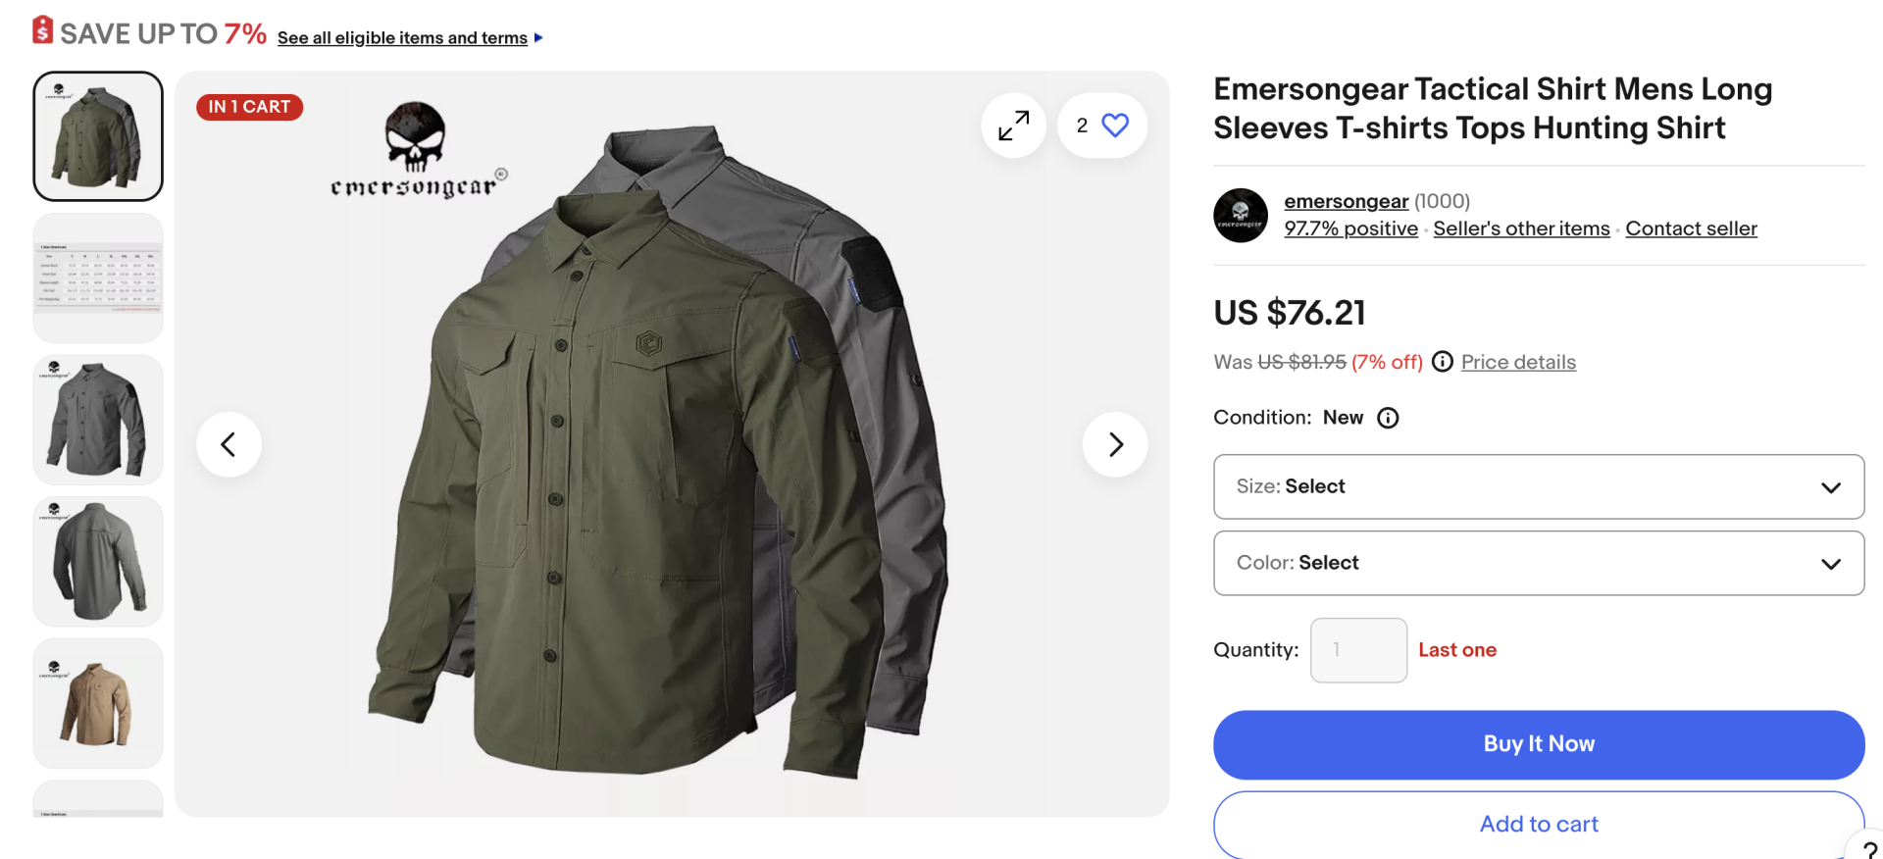Expand the product image to fullscreen
Viewport: 1883px width, 859px height.
pos(1013,126)
